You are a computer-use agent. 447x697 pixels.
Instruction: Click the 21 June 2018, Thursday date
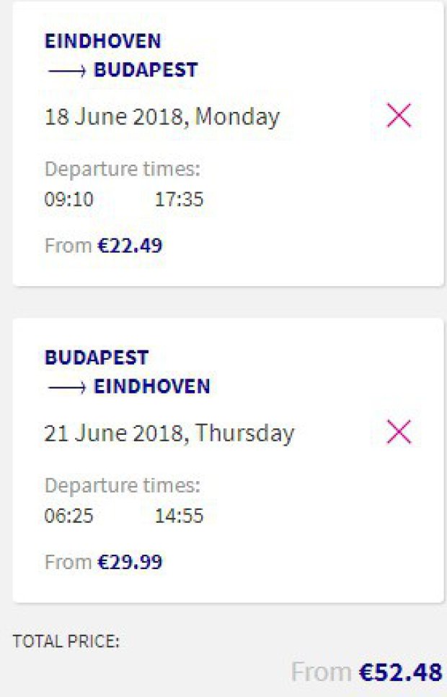point(169,433)
